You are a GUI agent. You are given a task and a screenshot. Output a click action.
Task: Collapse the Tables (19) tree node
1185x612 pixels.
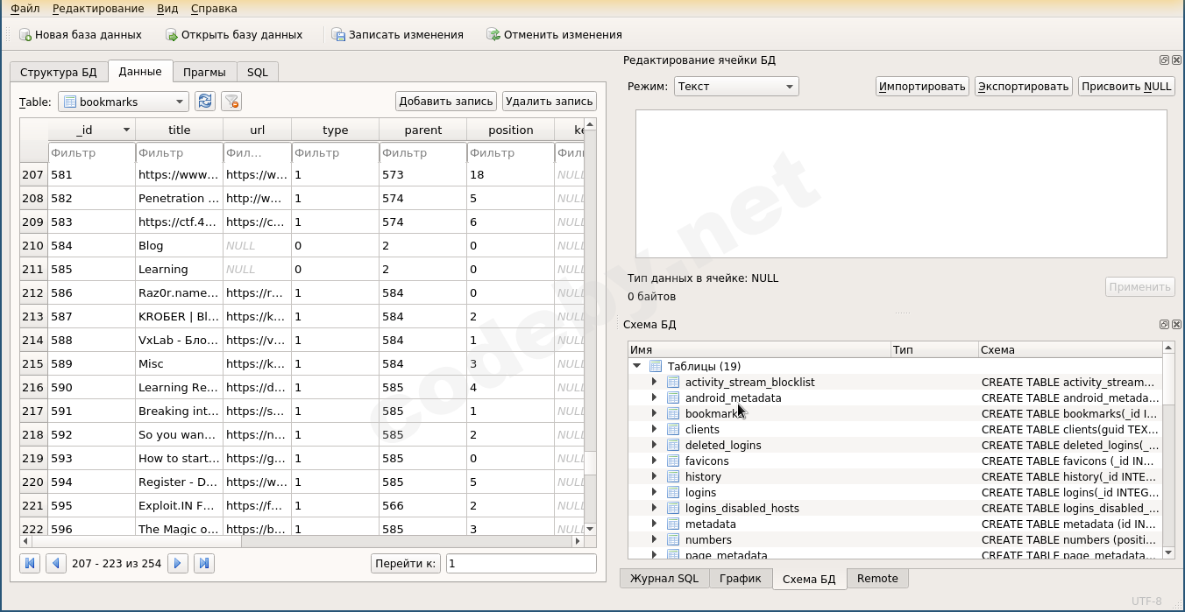click(637, 366)
